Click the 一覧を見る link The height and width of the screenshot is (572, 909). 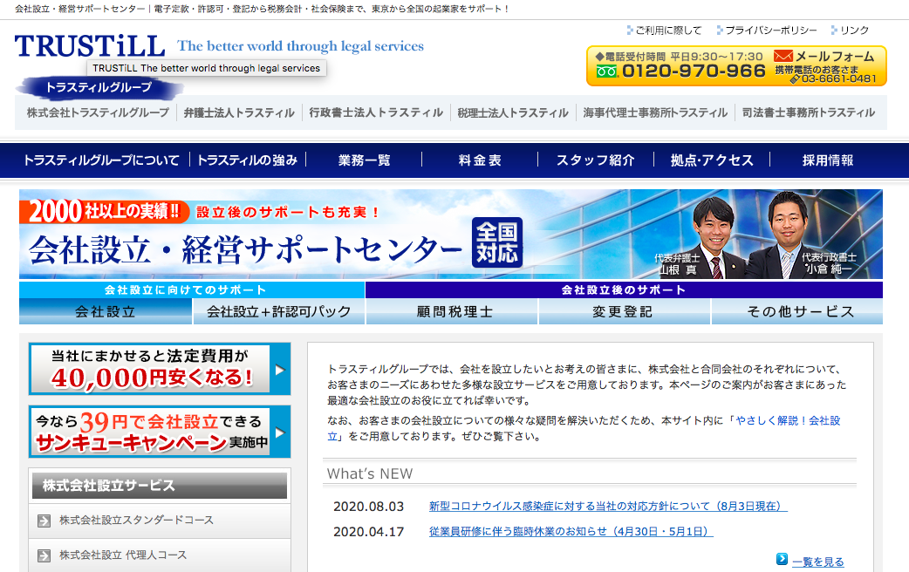(x=817, y=562)
